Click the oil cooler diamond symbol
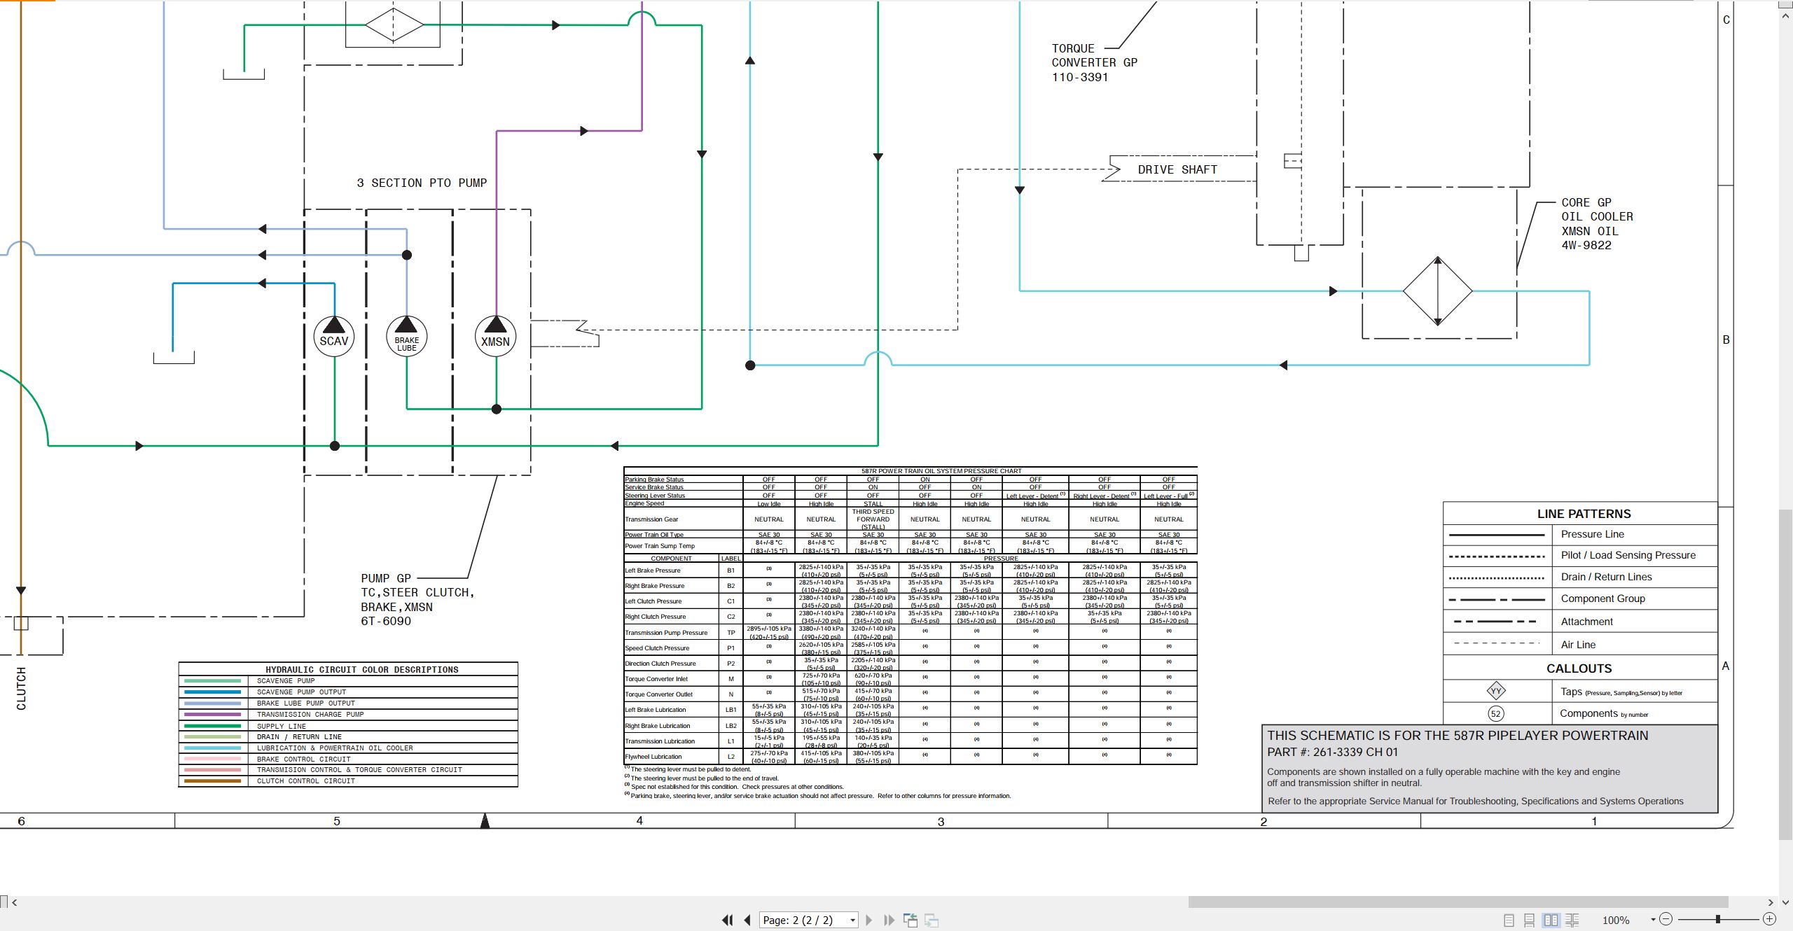1793x931 pixels. pyautogui.click(x=1438, y=291)
